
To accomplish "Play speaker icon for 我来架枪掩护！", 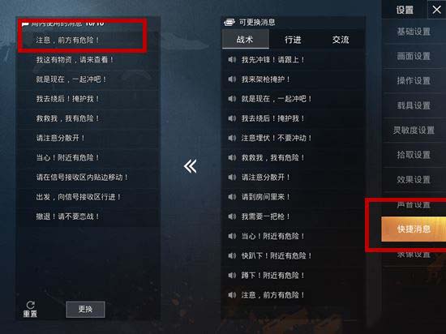I will pos(232,79).
